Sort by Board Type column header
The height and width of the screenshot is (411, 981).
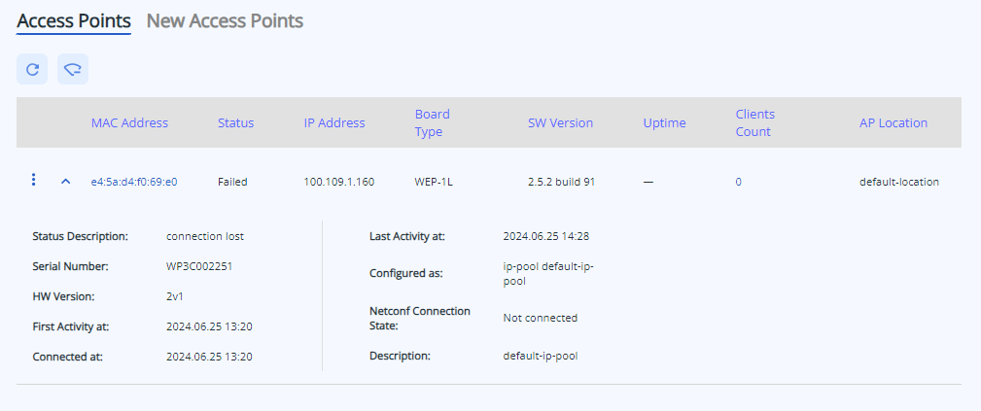pyautogui.click(x=432, y=122)
